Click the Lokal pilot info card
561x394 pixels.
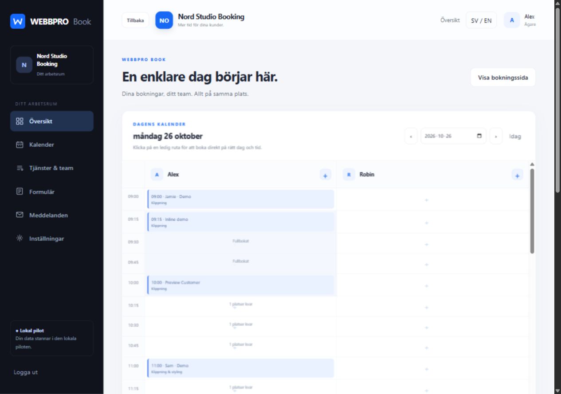pos(52,338)
